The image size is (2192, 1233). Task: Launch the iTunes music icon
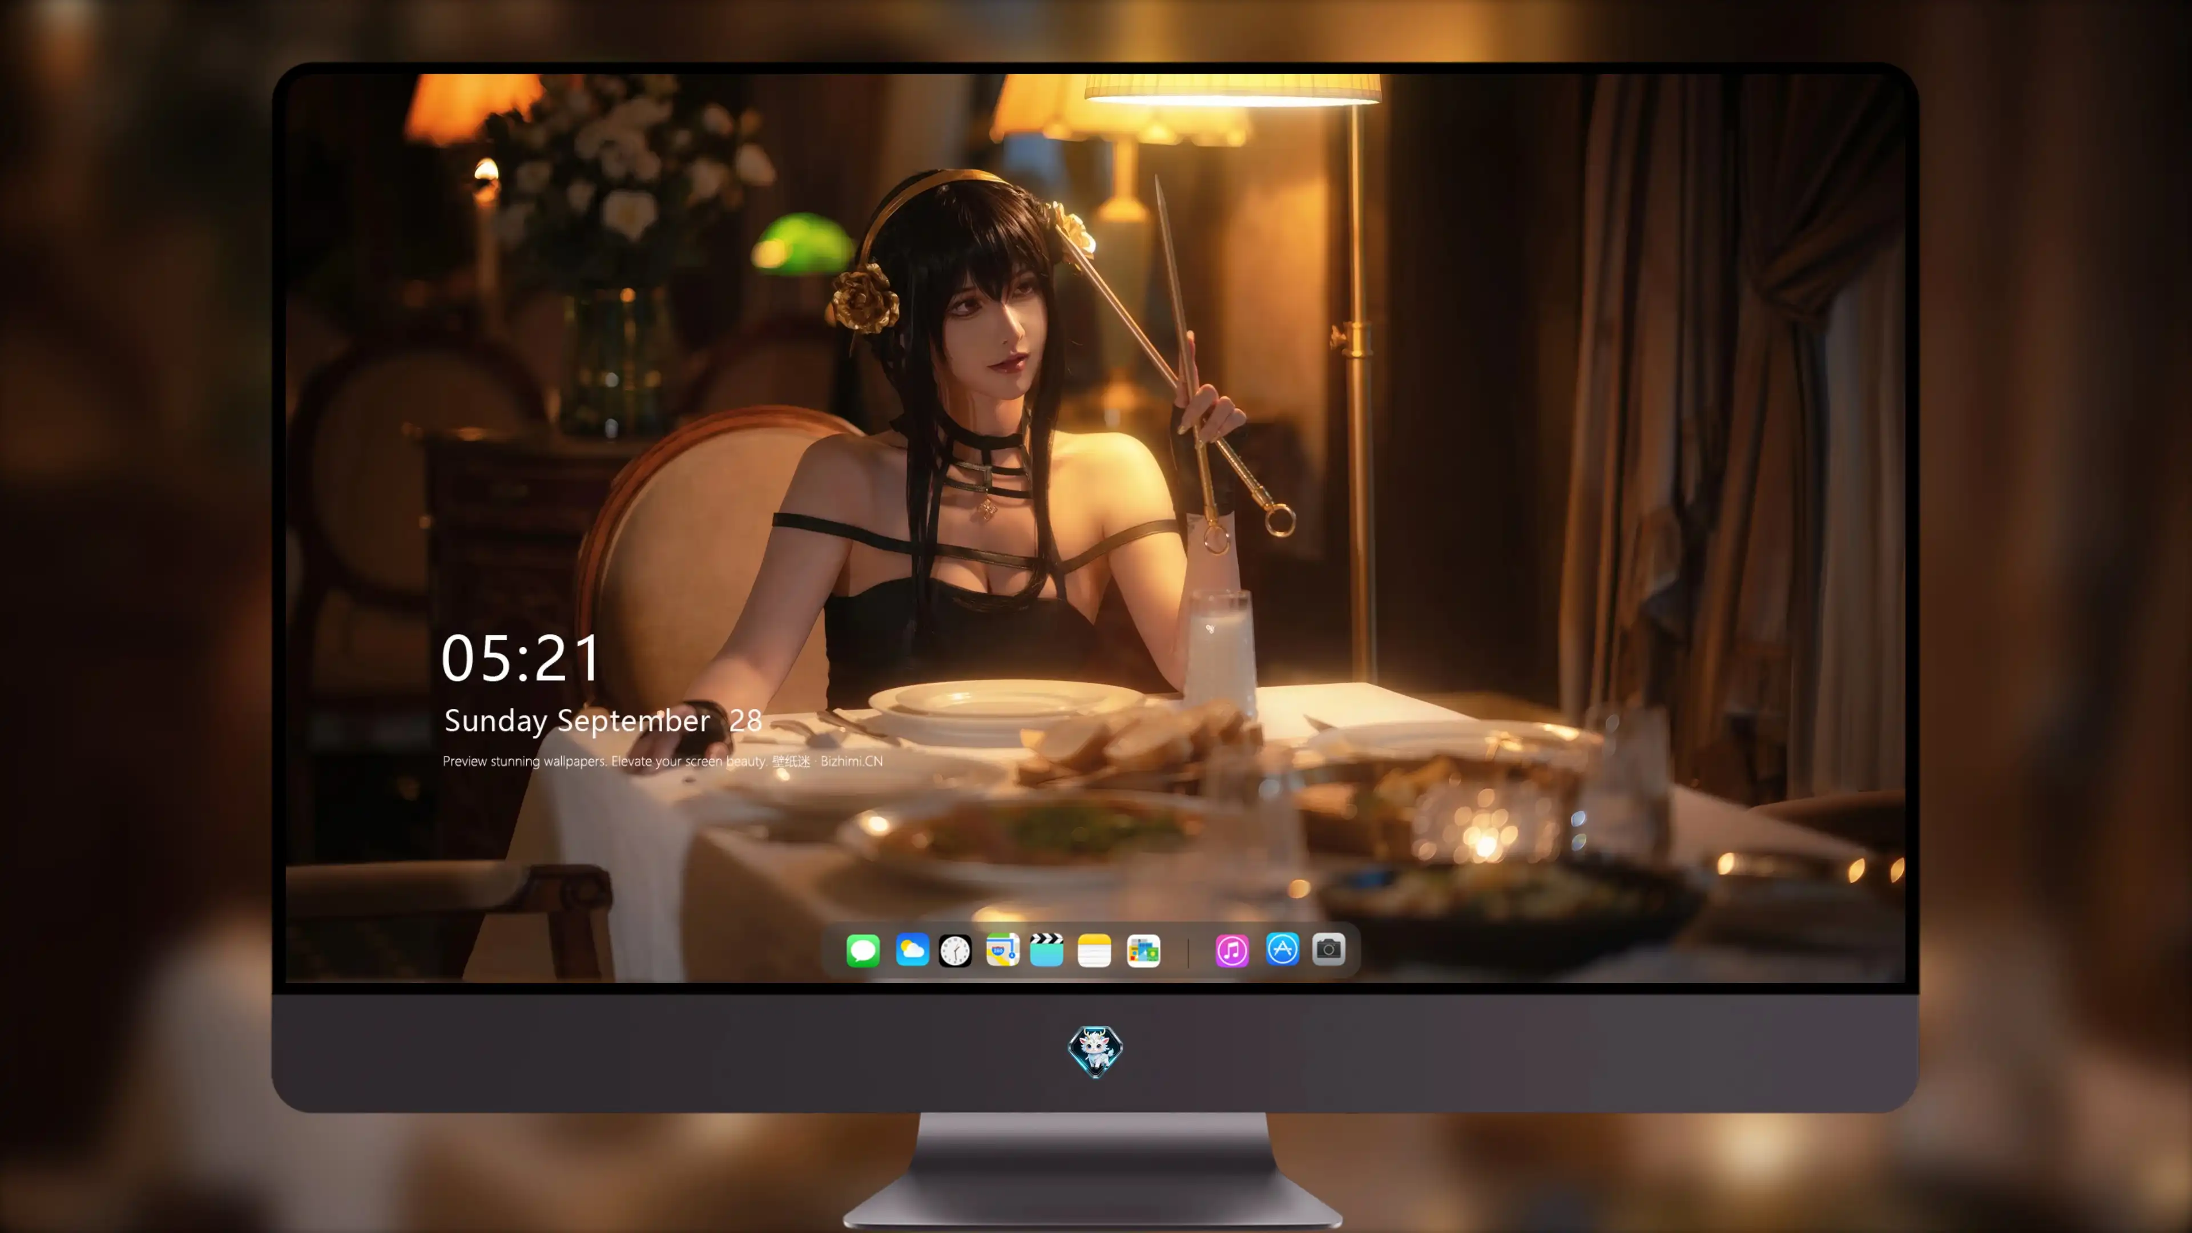pyautogui.click(x=1231, y=950)
